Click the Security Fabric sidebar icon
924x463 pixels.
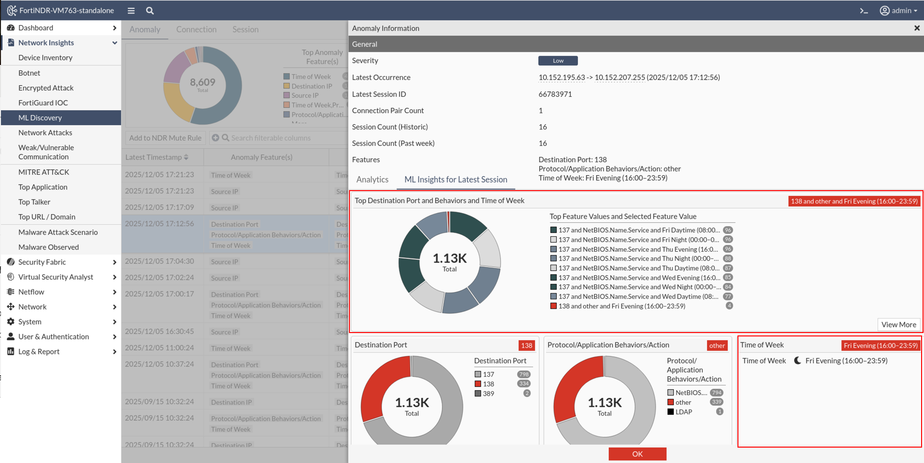11,262
